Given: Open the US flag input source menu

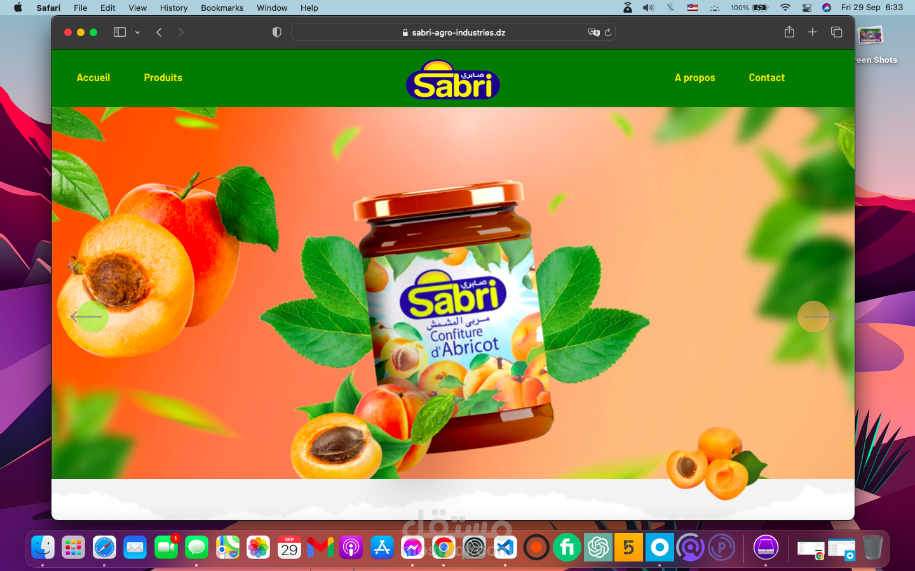Looking at the screenshot, I should click(693, 8).
